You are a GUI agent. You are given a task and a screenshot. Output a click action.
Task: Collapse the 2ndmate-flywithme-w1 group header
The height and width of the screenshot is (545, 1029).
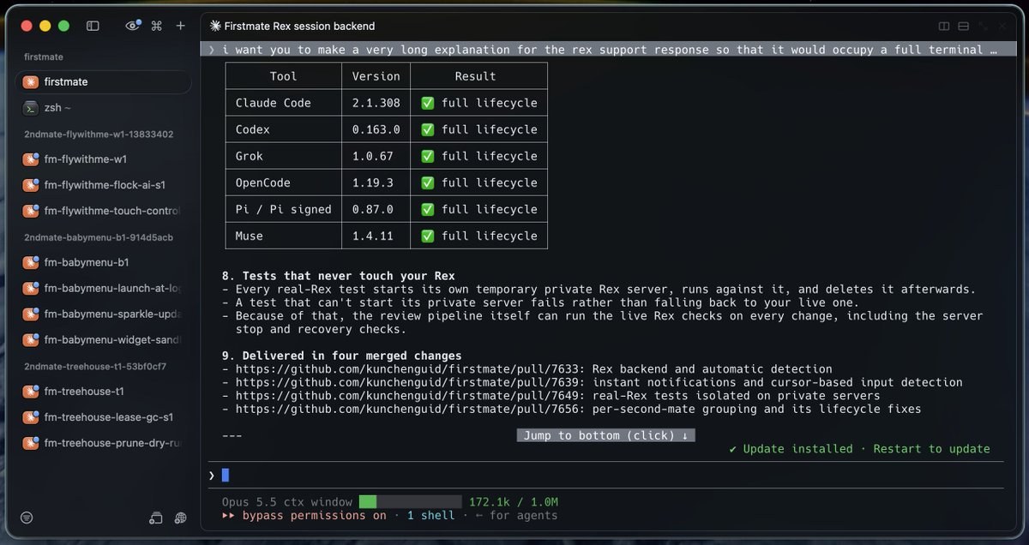click(99, 135)
